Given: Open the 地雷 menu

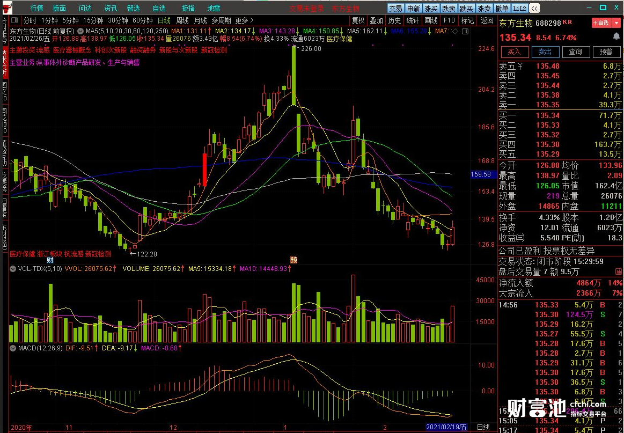Looking at the screenshot, I should tap(214, 8).
